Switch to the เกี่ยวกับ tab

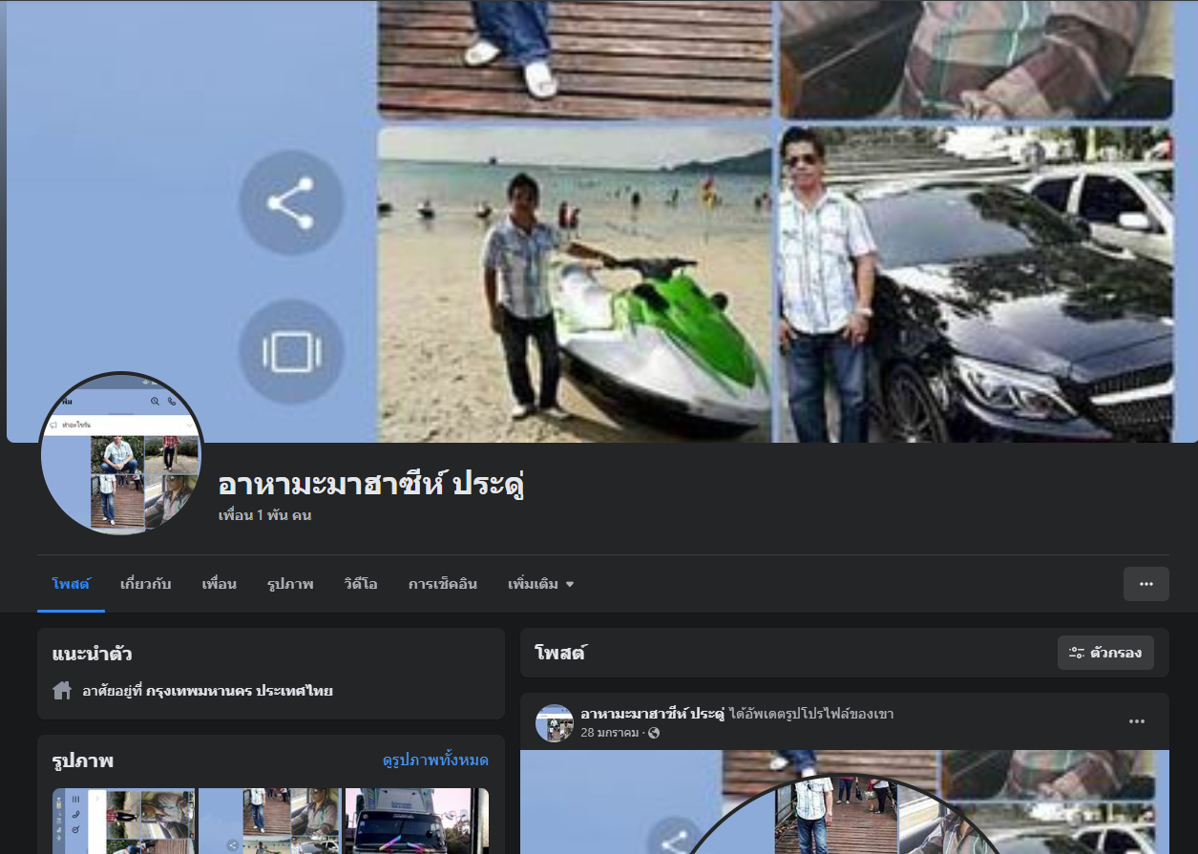145,584
